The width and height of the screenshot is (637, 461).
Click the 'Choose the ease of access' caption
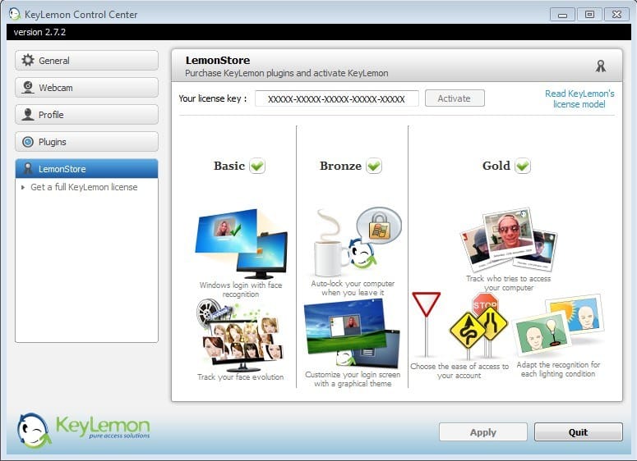(x=459, y=371)
